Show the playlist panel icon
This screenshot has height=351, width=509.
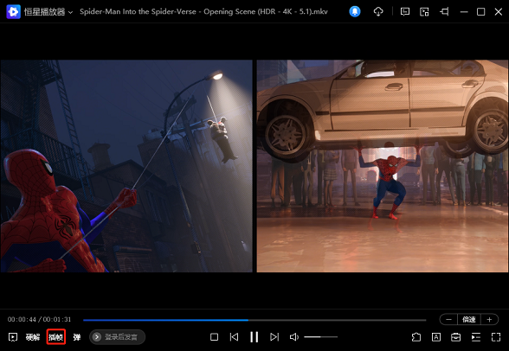[476, 337]
